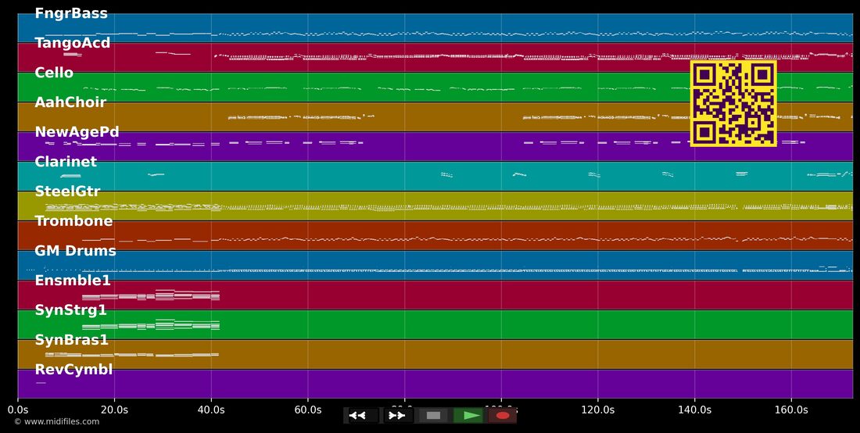Screen dimensions: 860x433
Task: Start playback with the green play button
Action: [468, 416]
